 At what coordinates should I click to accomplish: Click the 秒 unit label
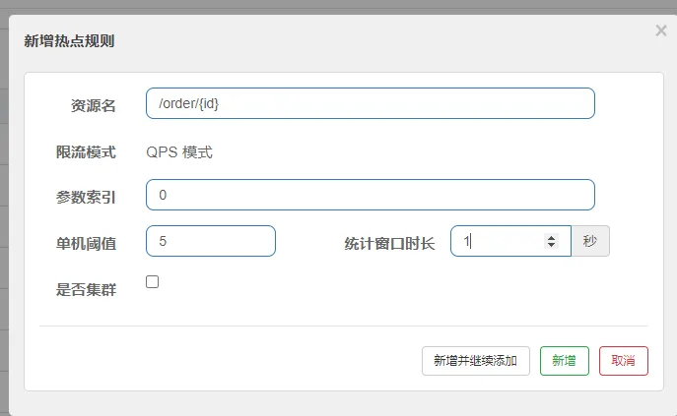pyautogui.click(x=590, y=241)
